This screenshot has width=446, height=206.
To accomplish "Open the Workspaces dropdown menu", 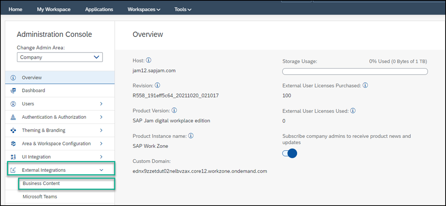I will click(144, 9).
